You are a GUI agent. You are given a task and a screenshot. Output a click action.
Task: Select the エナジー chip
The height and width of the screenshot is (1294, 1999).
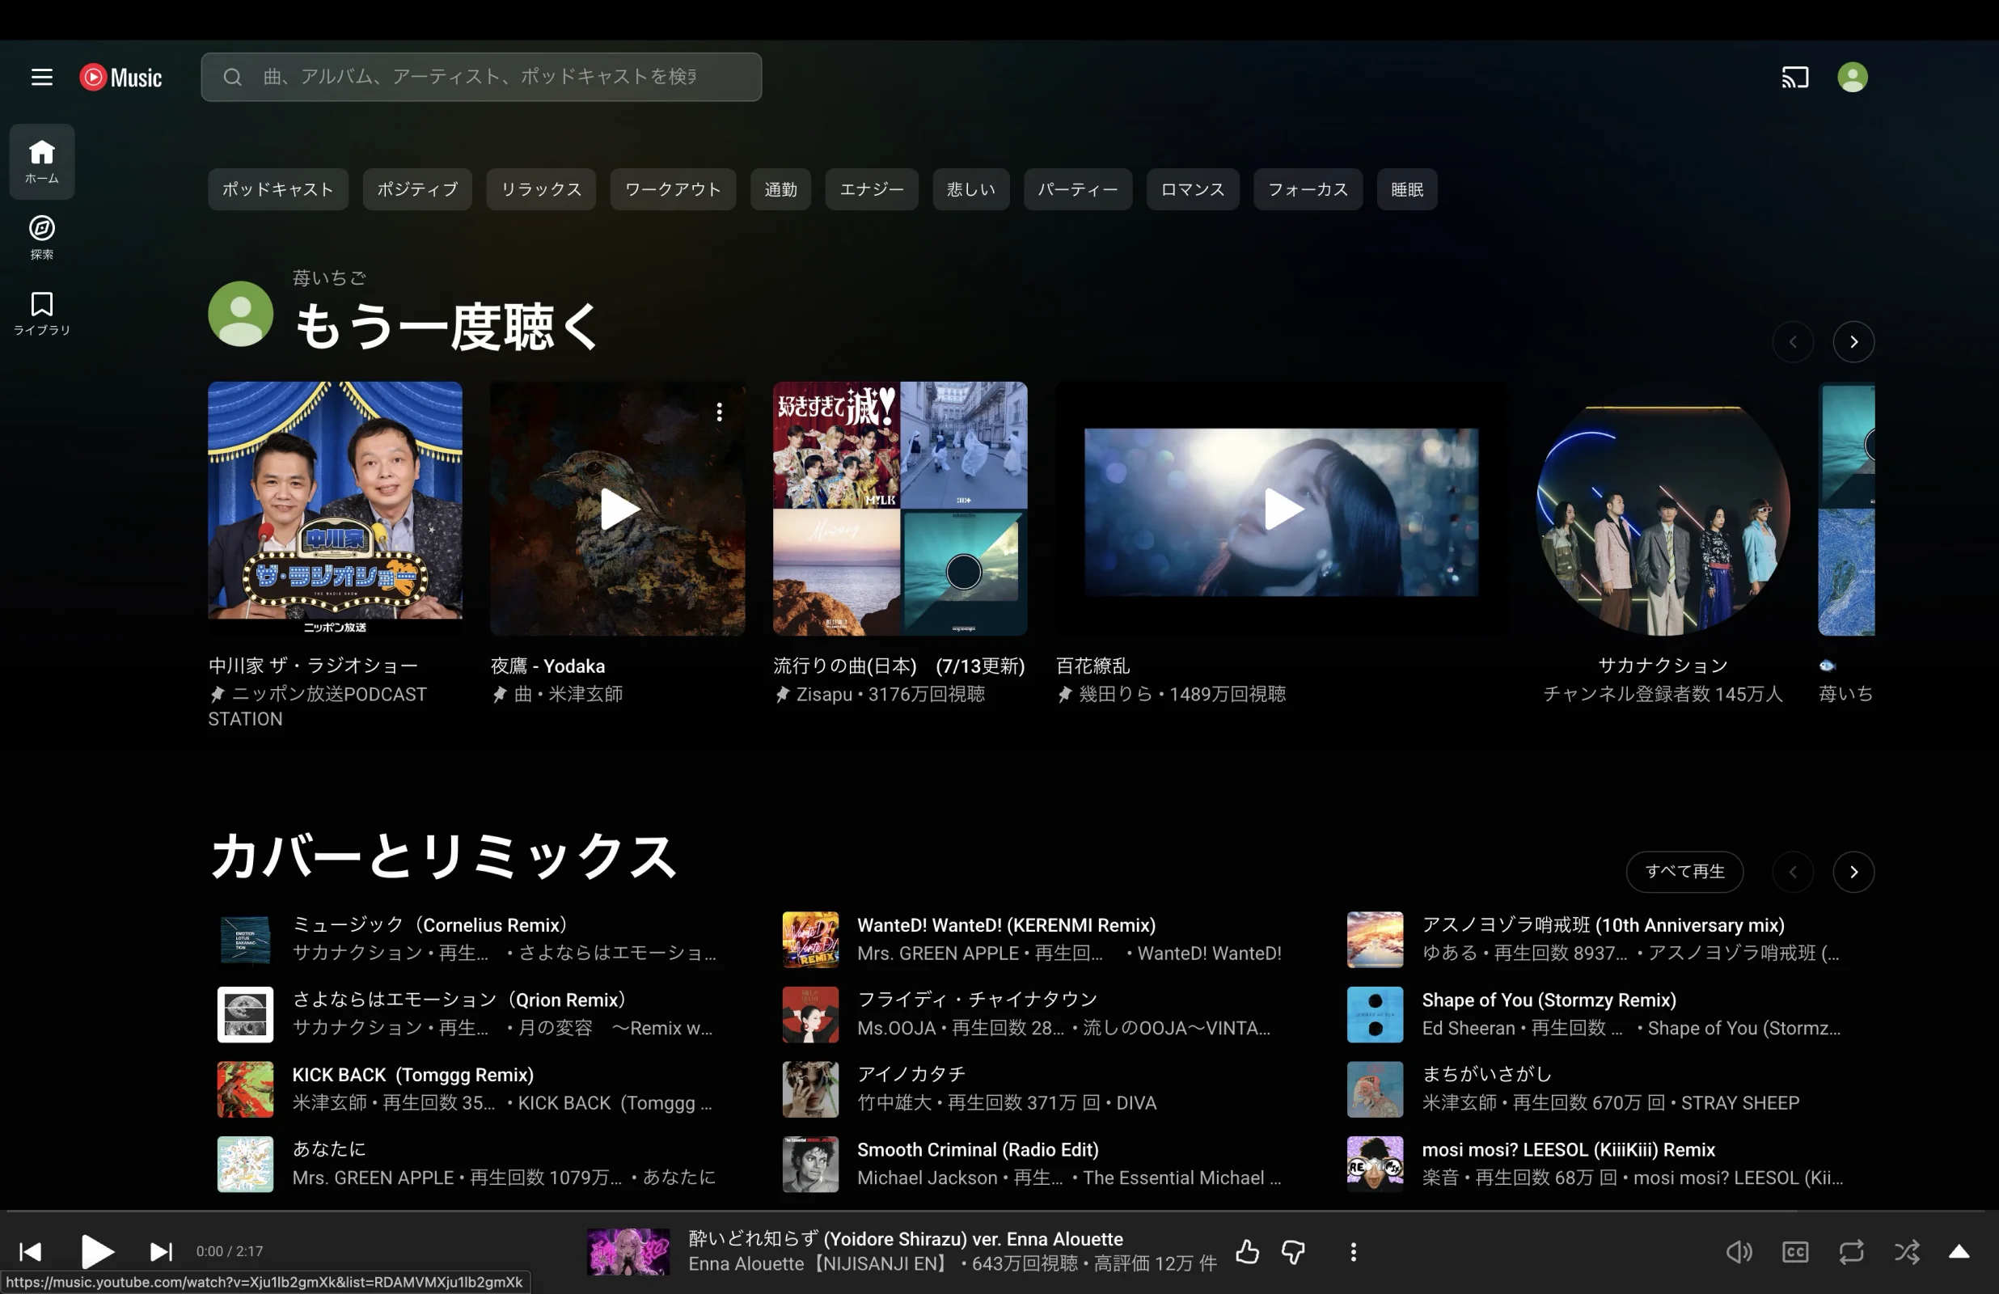(x=872, y=189)
